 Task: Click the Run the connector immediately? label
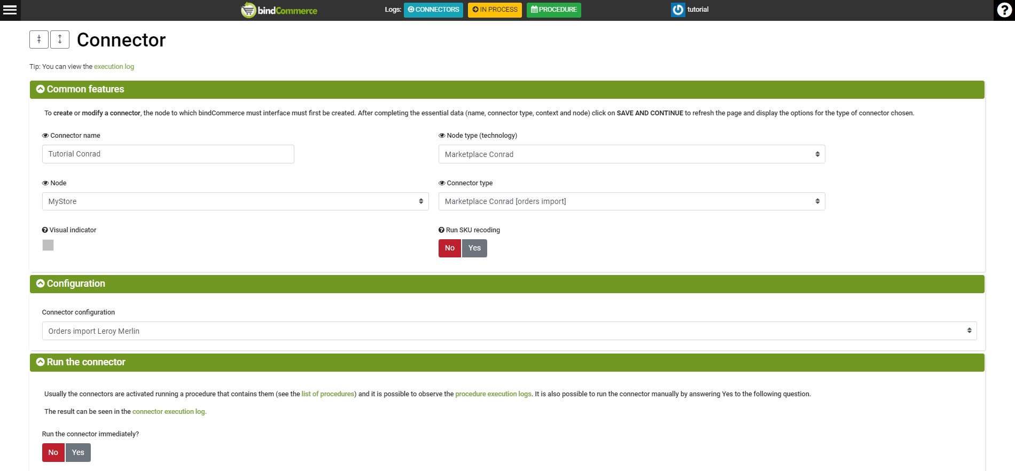(x=90, y=434)
